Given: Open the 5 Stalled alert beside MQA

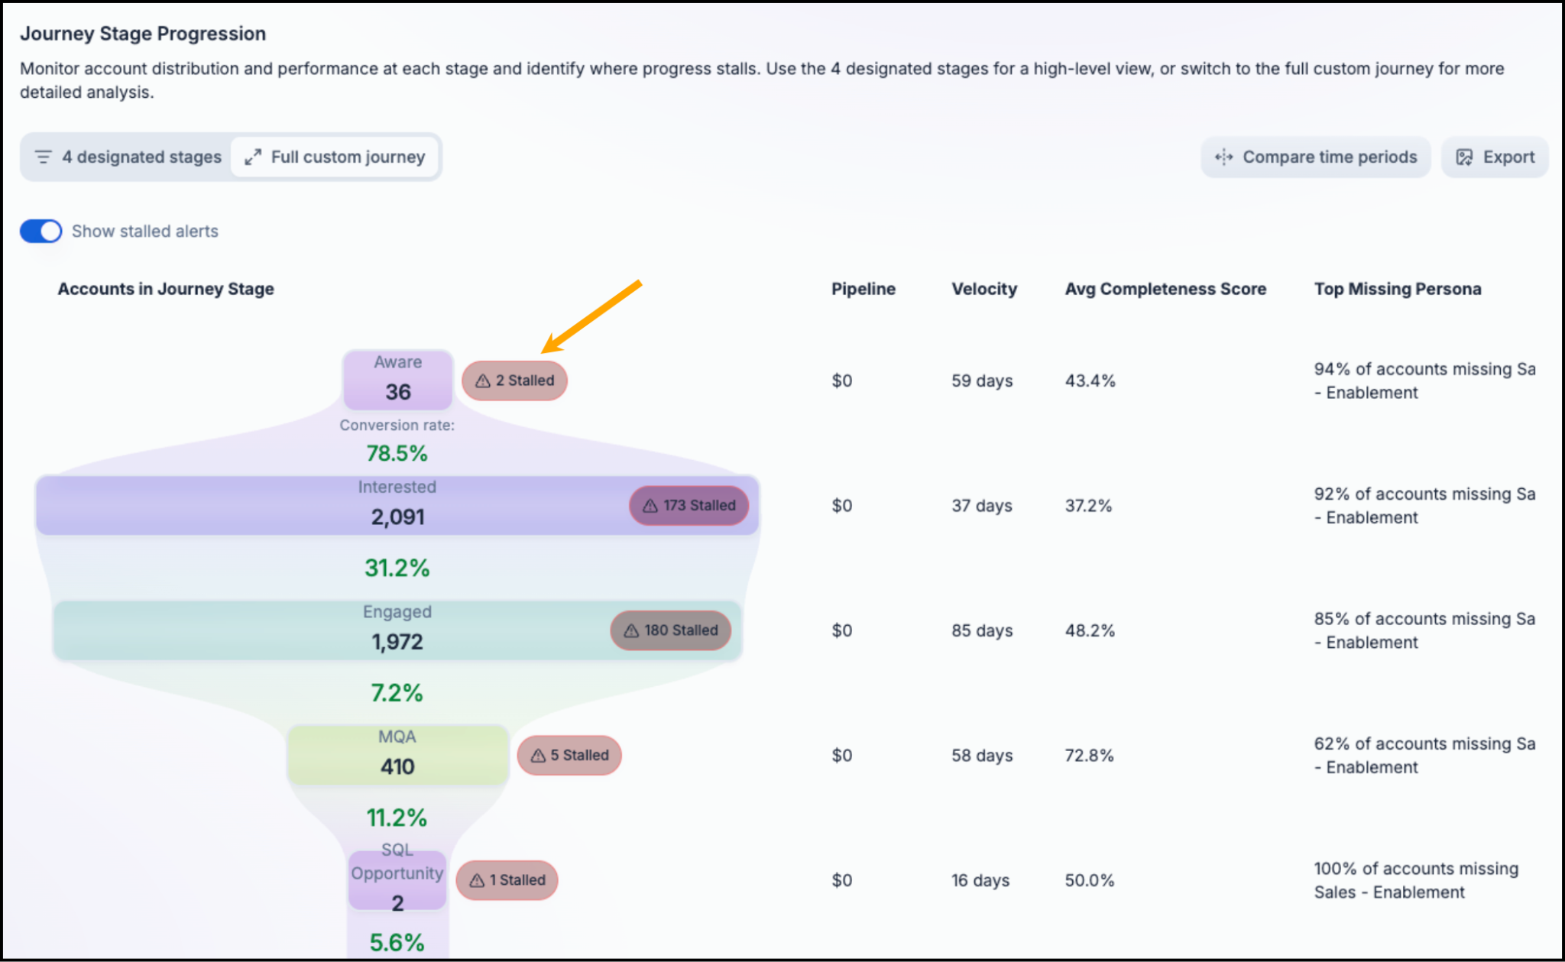Looking at the screenshot, I should coord(569,755).
